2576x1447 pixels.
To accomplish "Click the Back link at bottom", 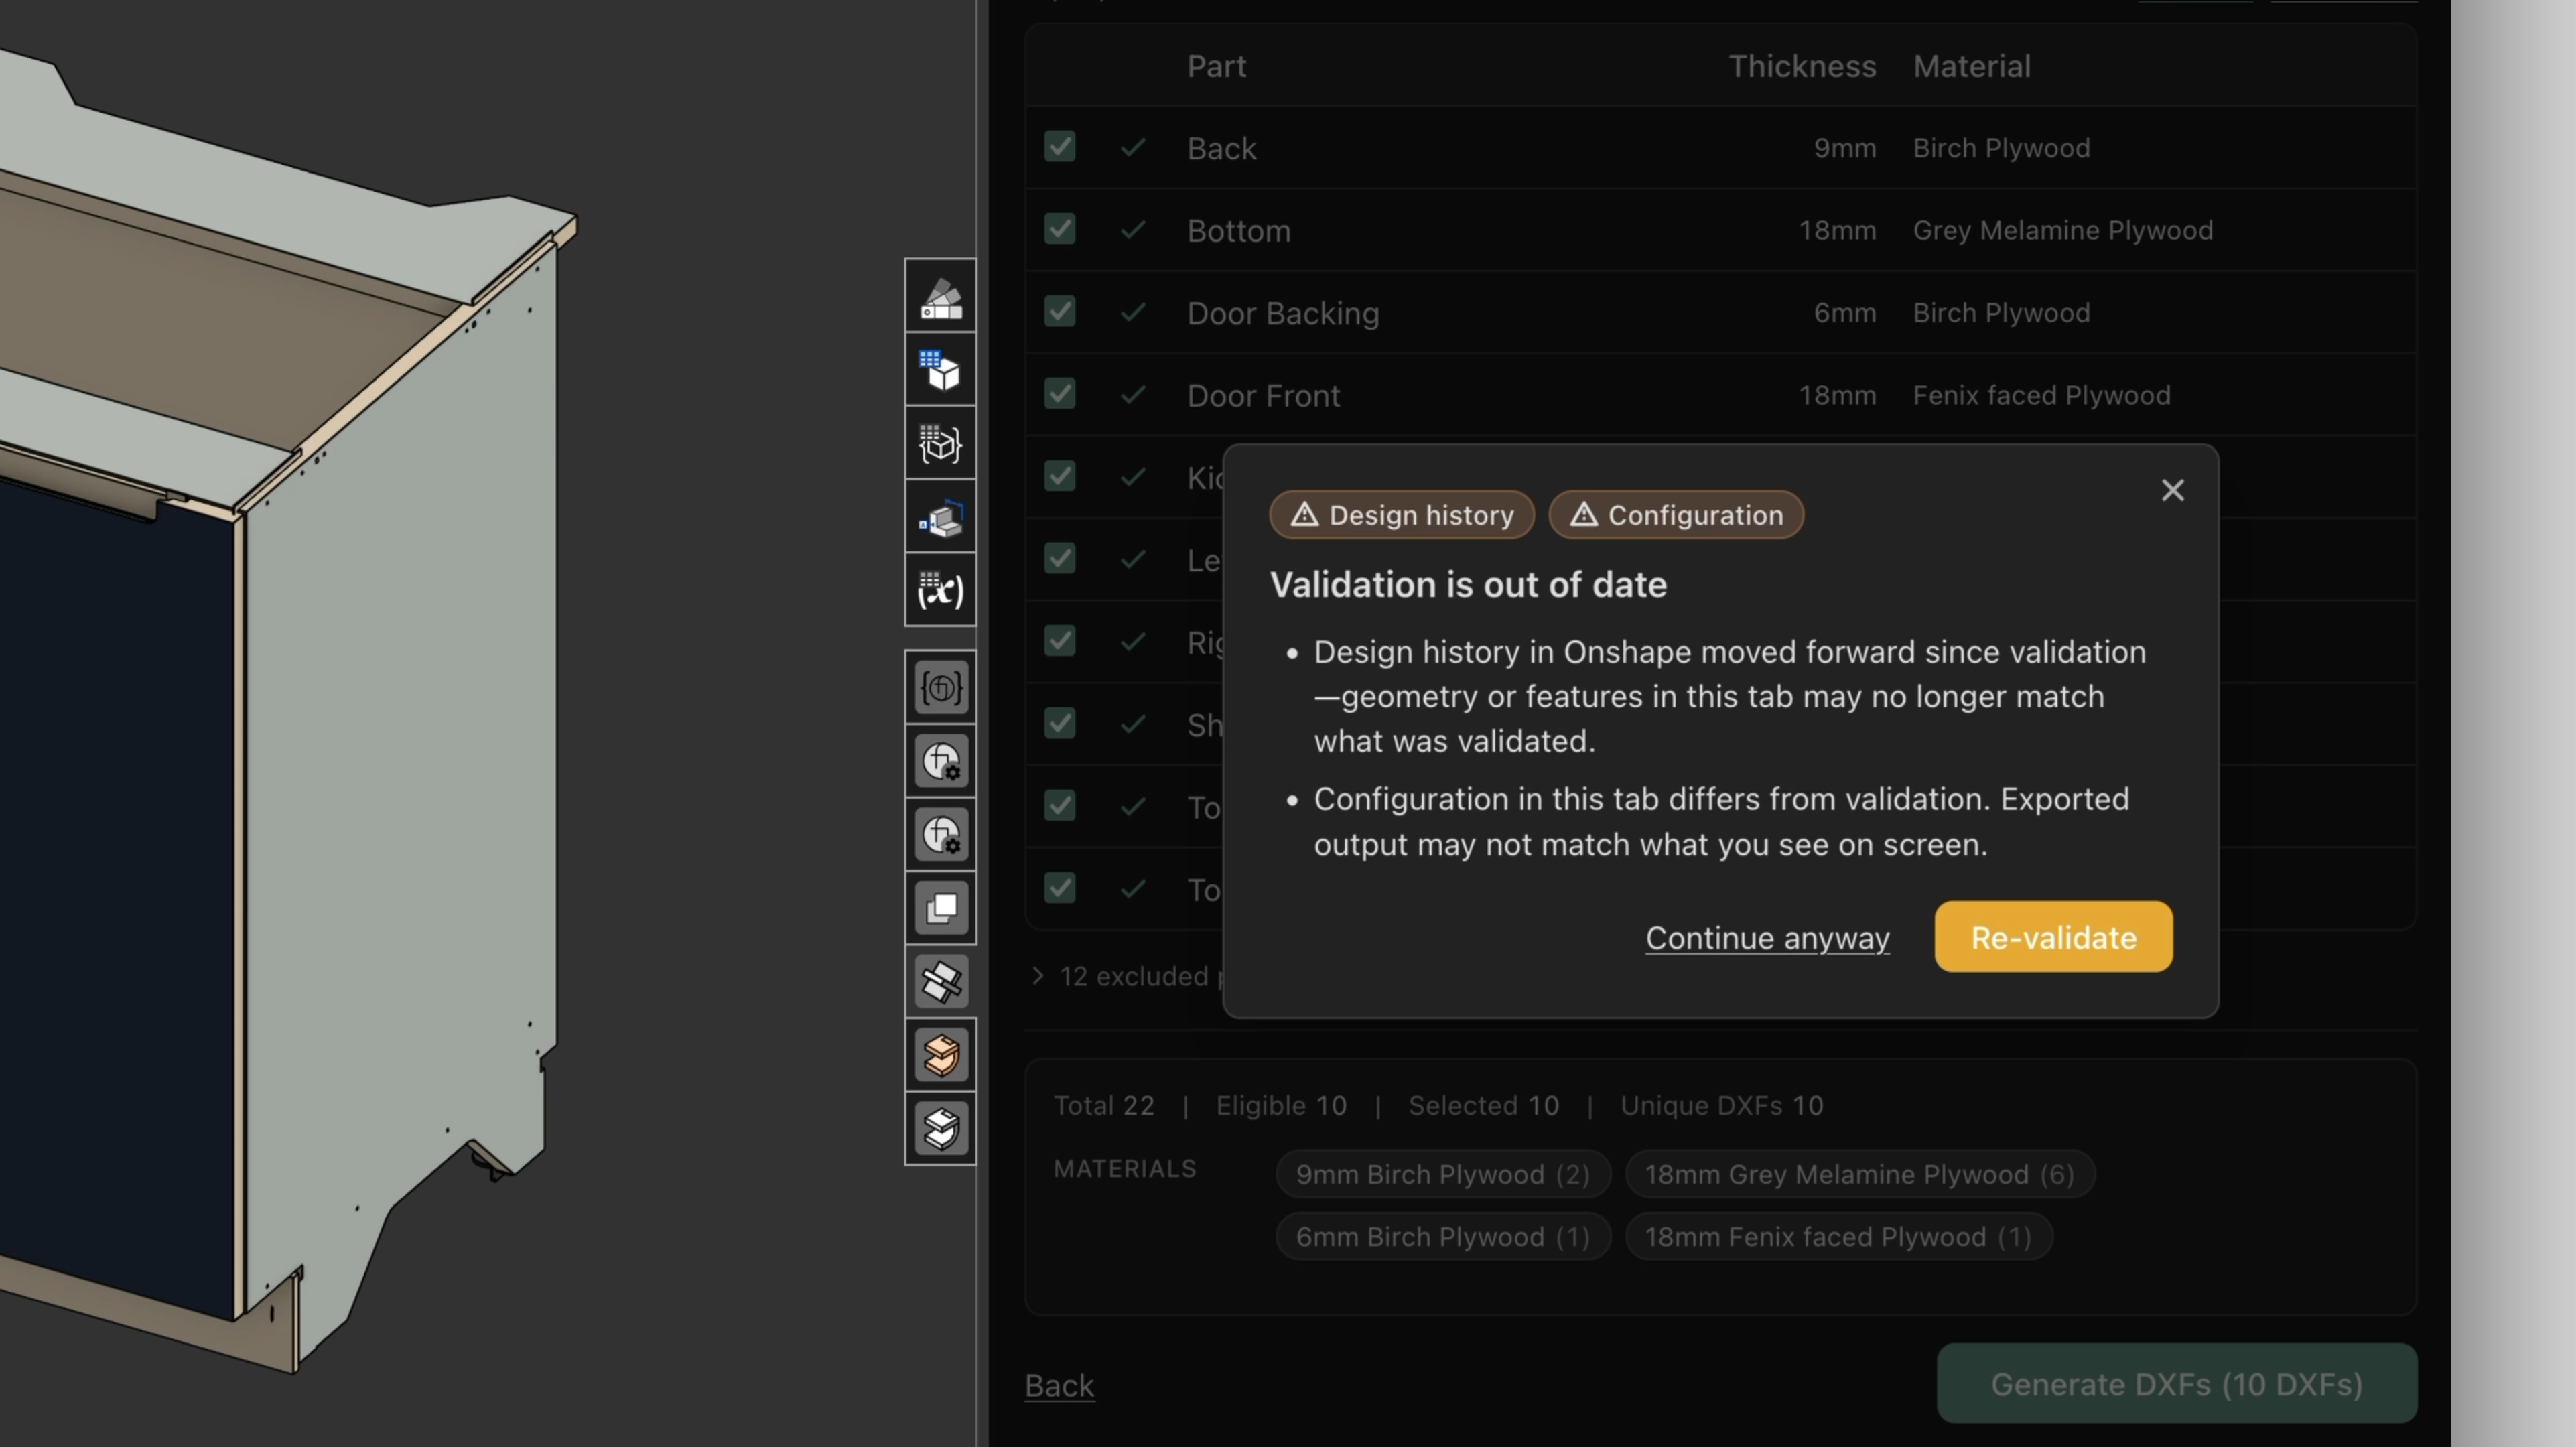I will pyautogui.click(x=1059, y=1386).
